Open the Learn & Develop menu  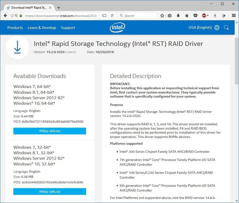[42, 28]
